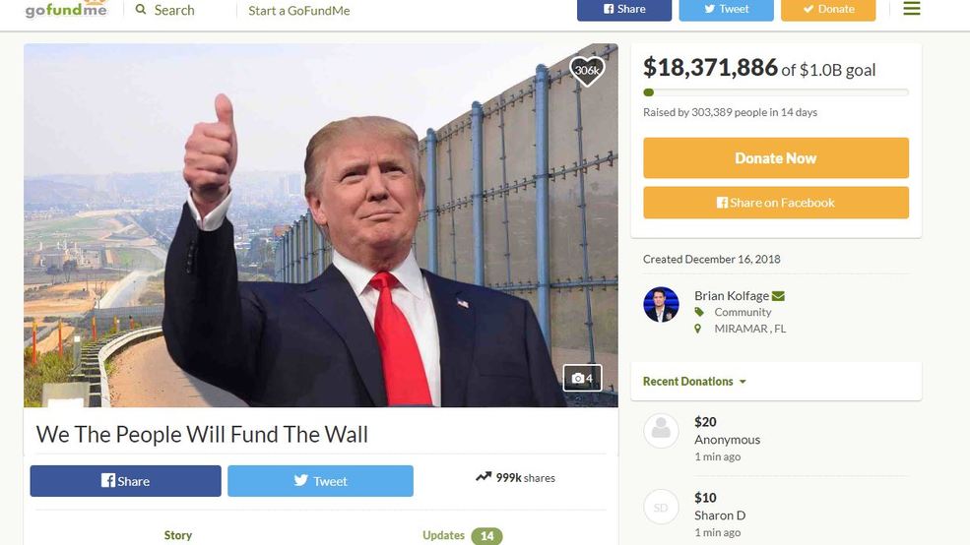This screenshot has height=545, width=970.
Task: Click the 999k shares trending arrow icon
Action: click(x=484, y=477)
